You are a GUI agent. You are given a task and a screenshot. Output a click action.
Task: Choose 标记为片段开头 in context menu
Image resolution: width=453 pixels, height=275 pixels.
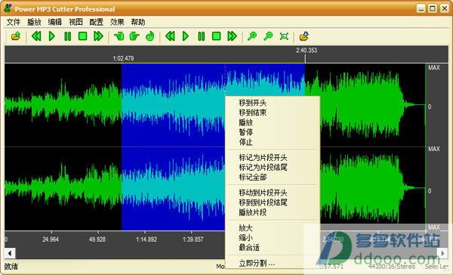coord(263,158)
